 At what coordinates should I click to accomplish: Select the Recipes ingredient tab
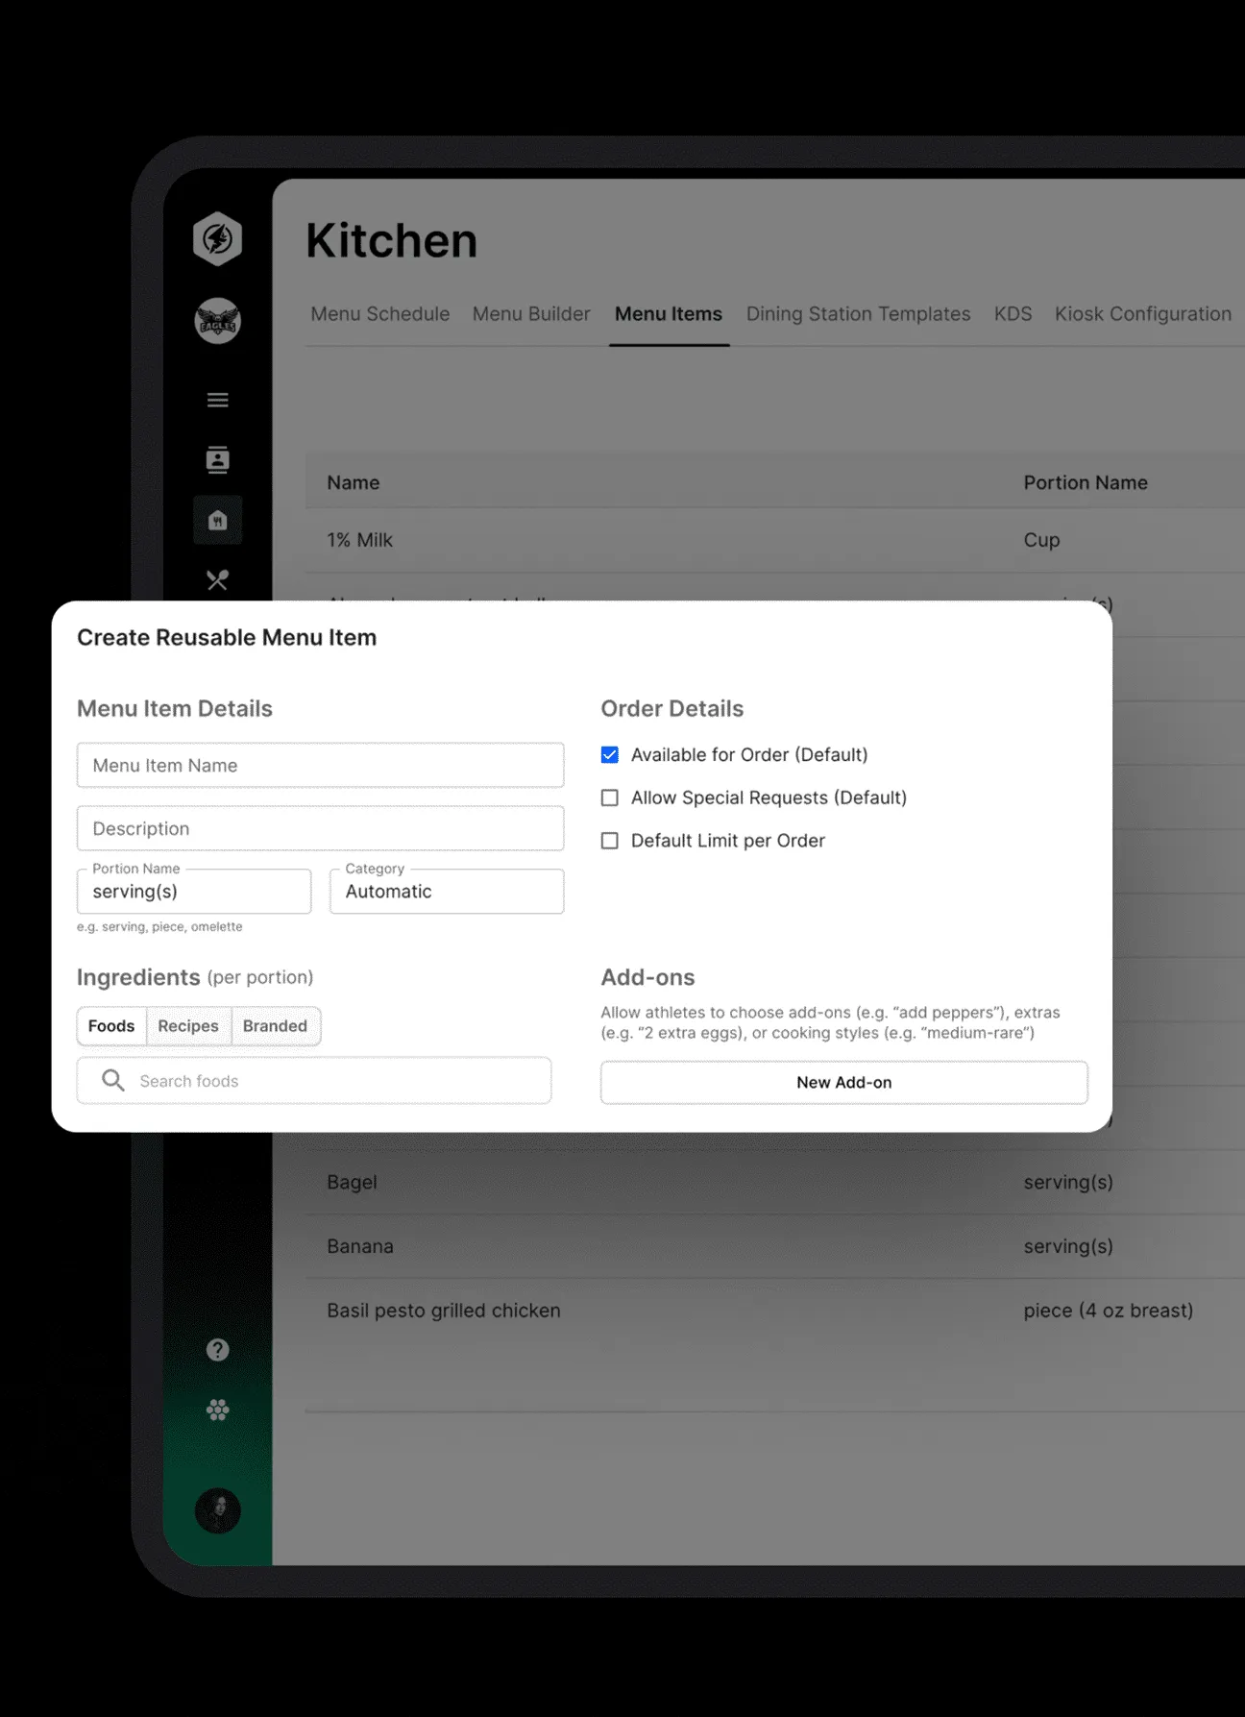188,1026
